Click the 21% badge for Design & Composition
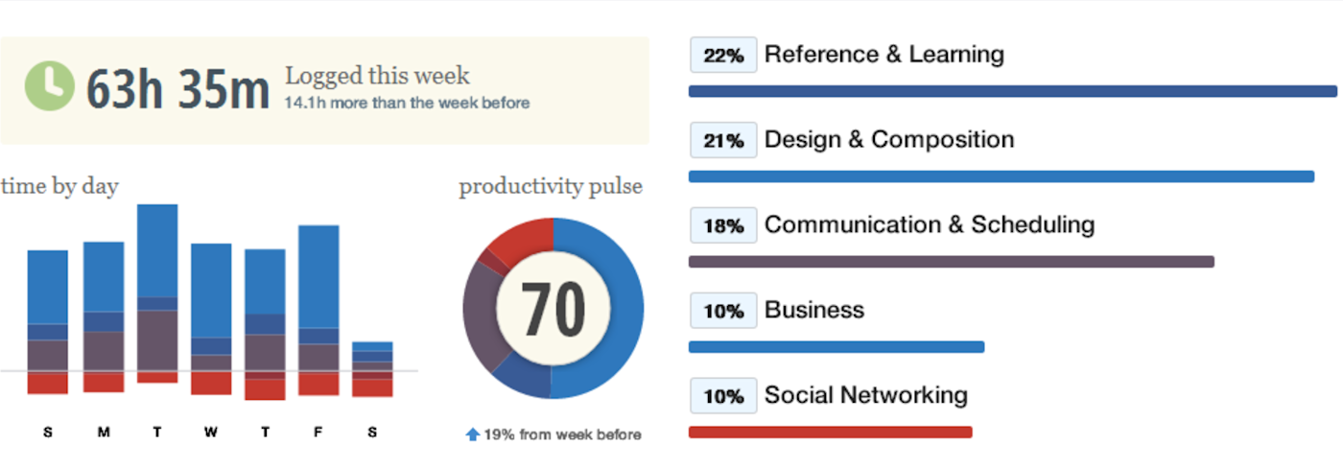This screenshot has height=468, width=1343. click(723, 141)
